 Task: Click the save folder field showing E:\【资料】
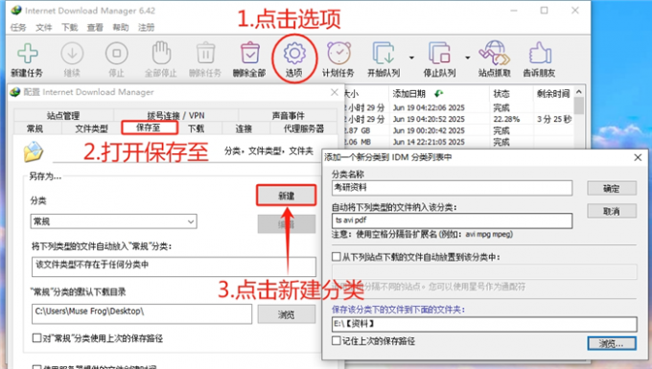click(x=484, y=324)
